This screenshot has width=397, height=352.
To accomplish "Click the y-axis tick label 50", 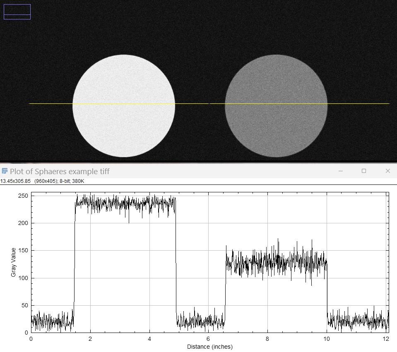I will [25, 305].
